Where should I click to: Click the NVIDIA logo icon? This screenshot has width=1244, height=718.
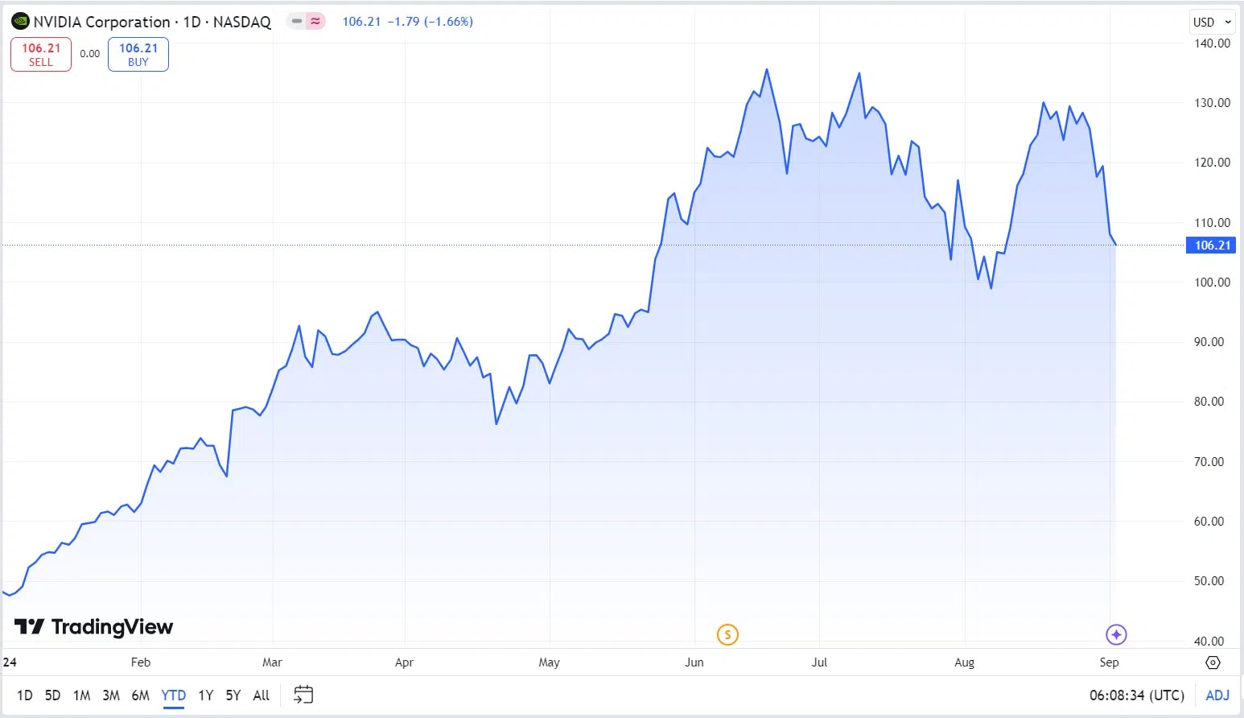[x=20, y=22]
